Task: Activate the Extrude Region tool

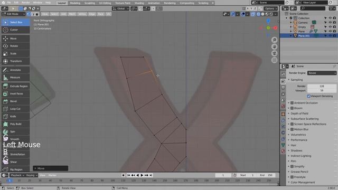Action: [x=15, y=86]
